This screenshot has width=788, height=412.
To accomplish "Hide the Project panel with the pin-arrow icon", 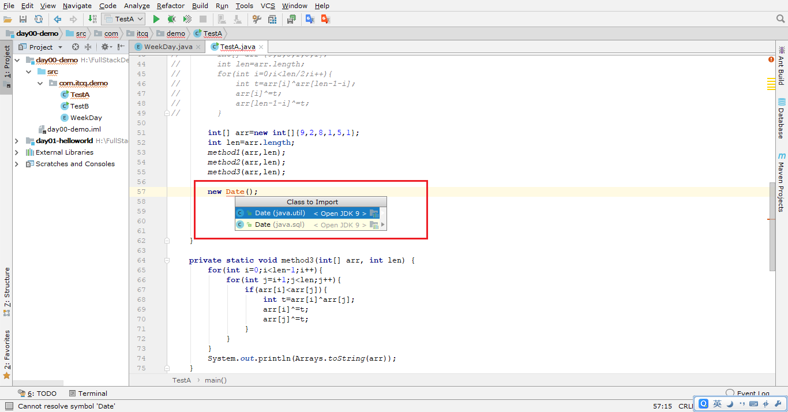I will pyautogui.click(x=122, y=47).
